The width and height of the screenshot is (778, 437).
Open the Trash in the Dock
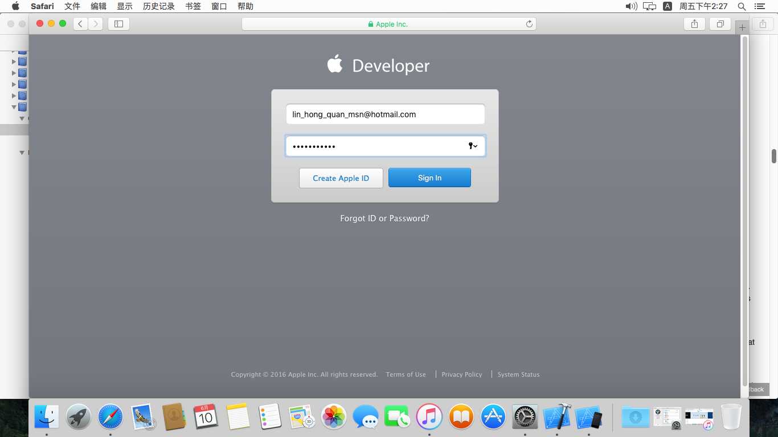[x=731, y=417]
